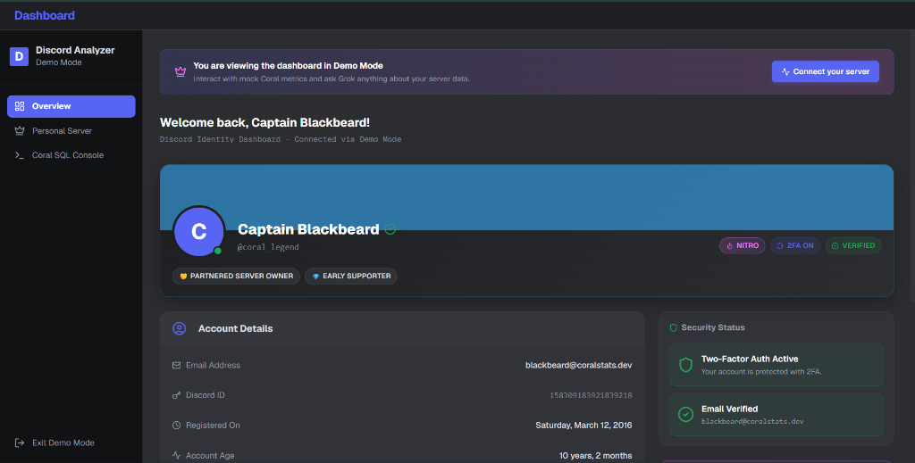The image size is (915, 463).
Task: Click the NITRO badge
Action: click(x=743, y=245)
